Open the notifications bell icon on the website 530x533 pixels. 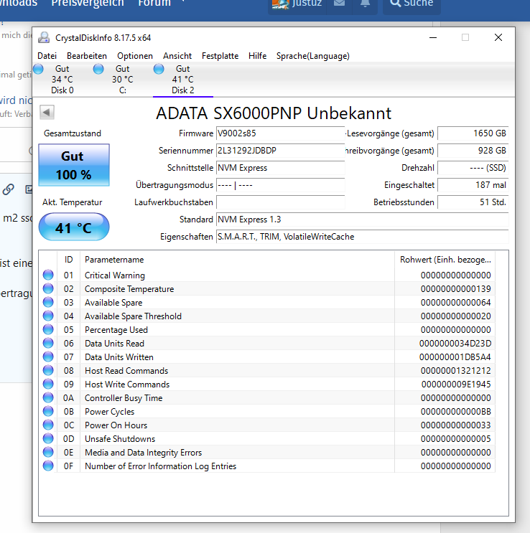click(365, 4)
